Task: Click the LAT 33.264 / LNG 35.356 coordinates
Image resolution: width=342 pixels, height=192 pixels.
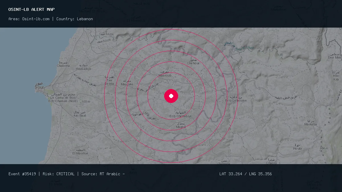Action: [246, 174]
